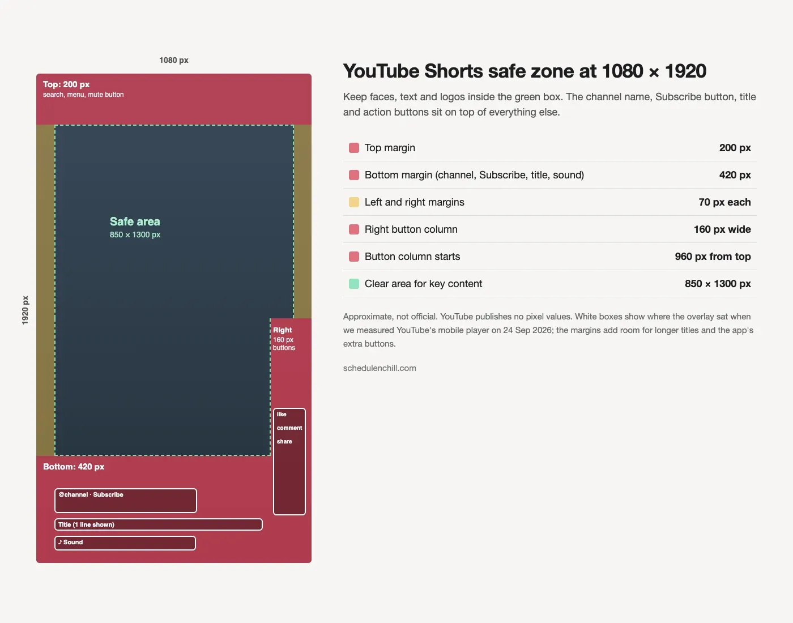
Task: Click the 'share' label in the button column
Action: pyautogui.click(x=284, y=442)
